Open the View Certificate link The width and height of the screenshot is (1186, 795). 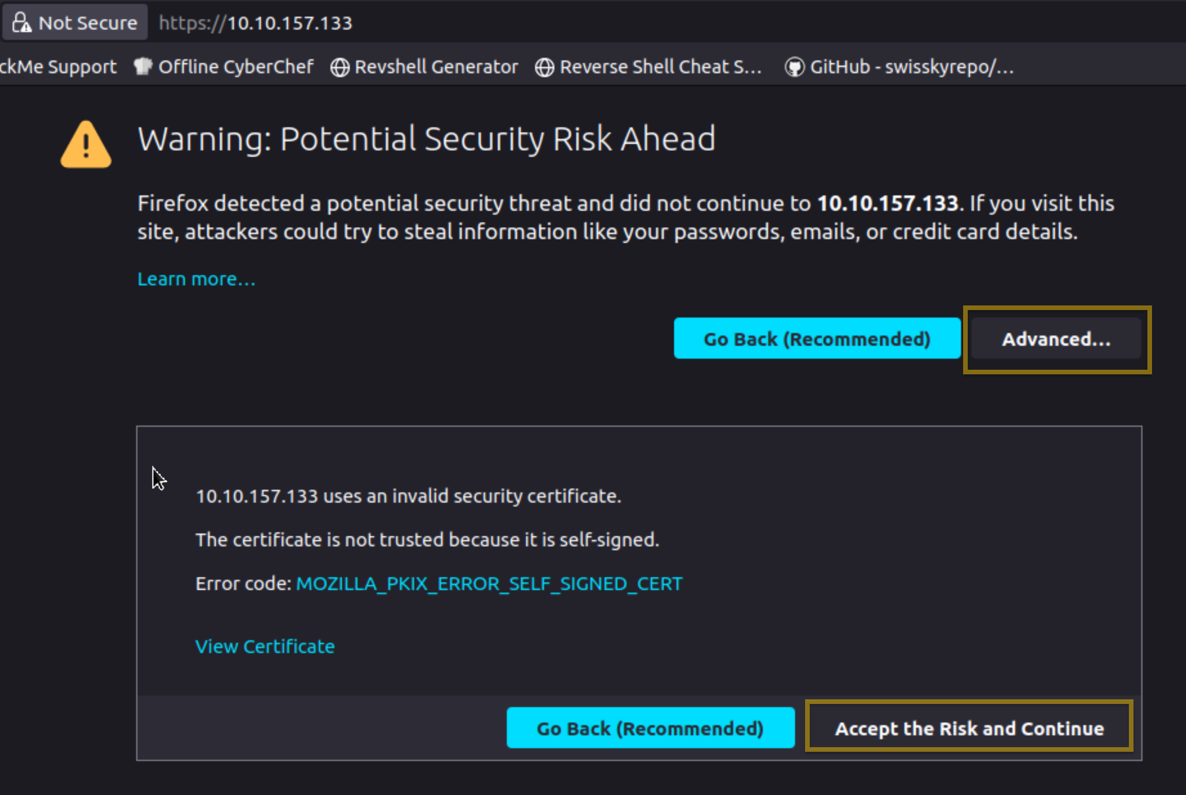click(x=265, y=646)
